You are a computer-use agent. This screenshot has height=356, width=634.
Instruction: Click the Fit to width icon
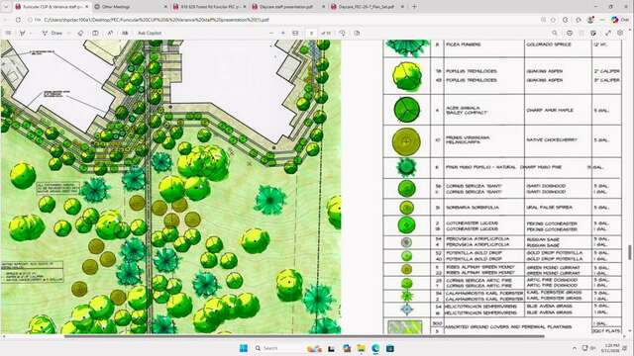click(295, 33)
